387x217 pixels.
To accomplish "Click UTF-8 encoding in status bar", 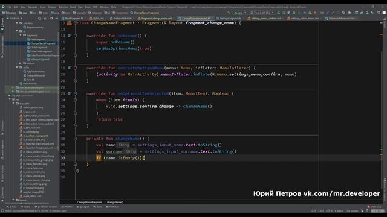I will 329,211.
